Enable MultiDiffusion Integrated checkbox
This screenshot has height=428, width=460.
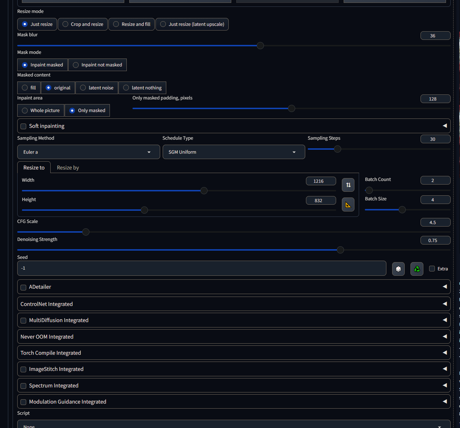click(x=23, y=320)
